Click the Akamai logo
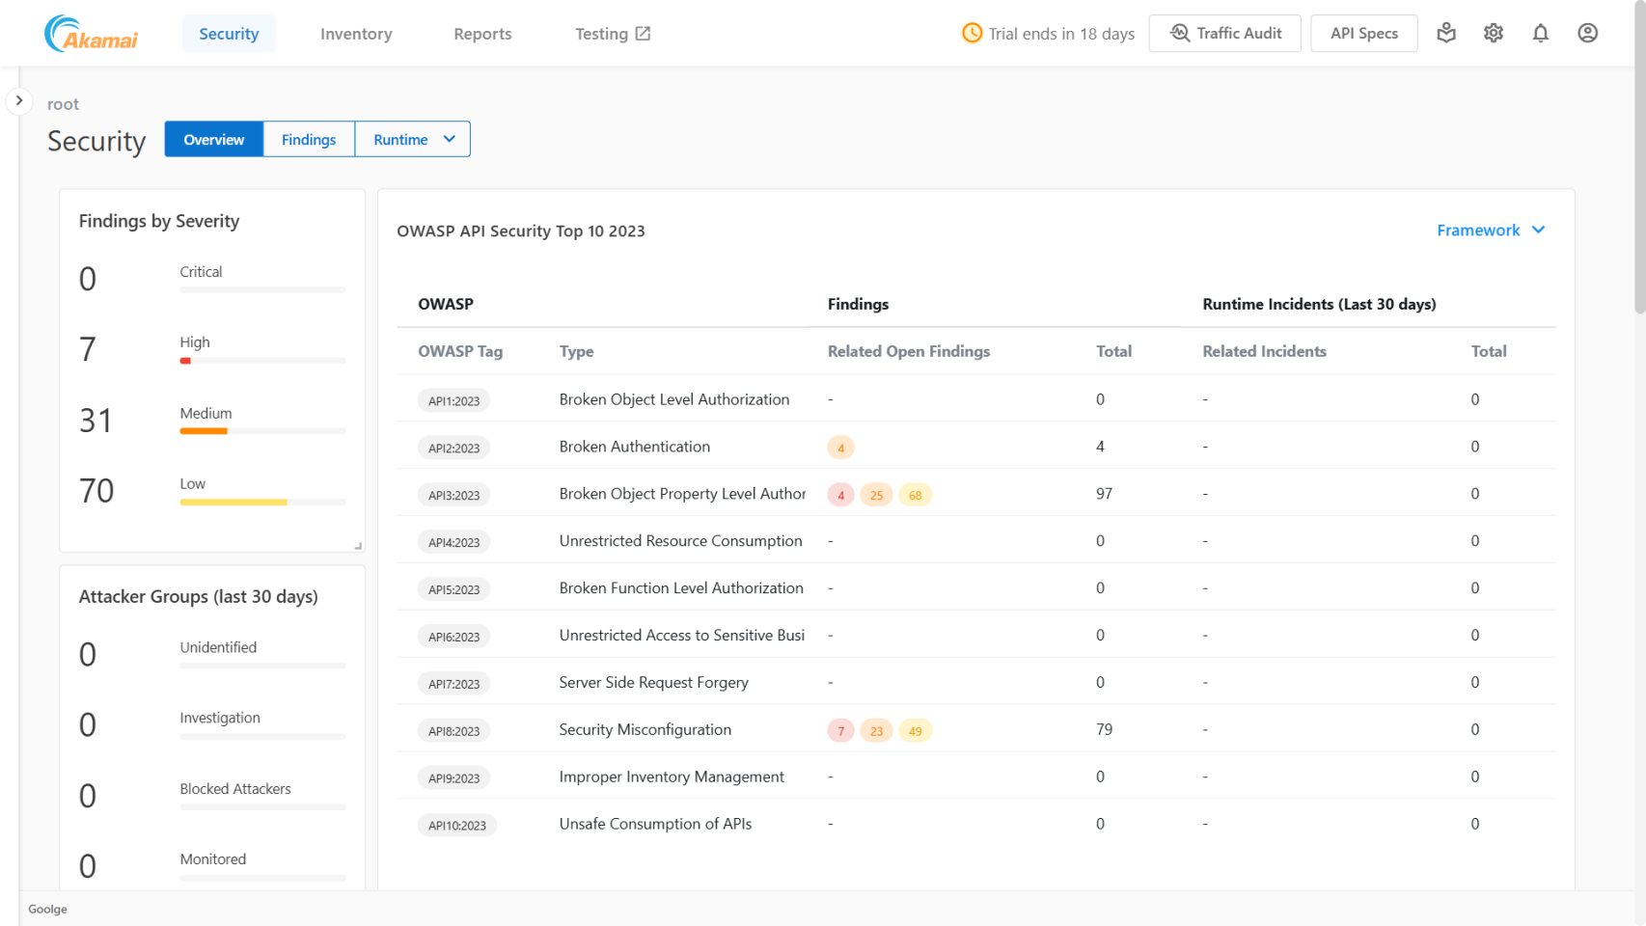The width and height of the screenshot is (1646, 926). (91, 34)
